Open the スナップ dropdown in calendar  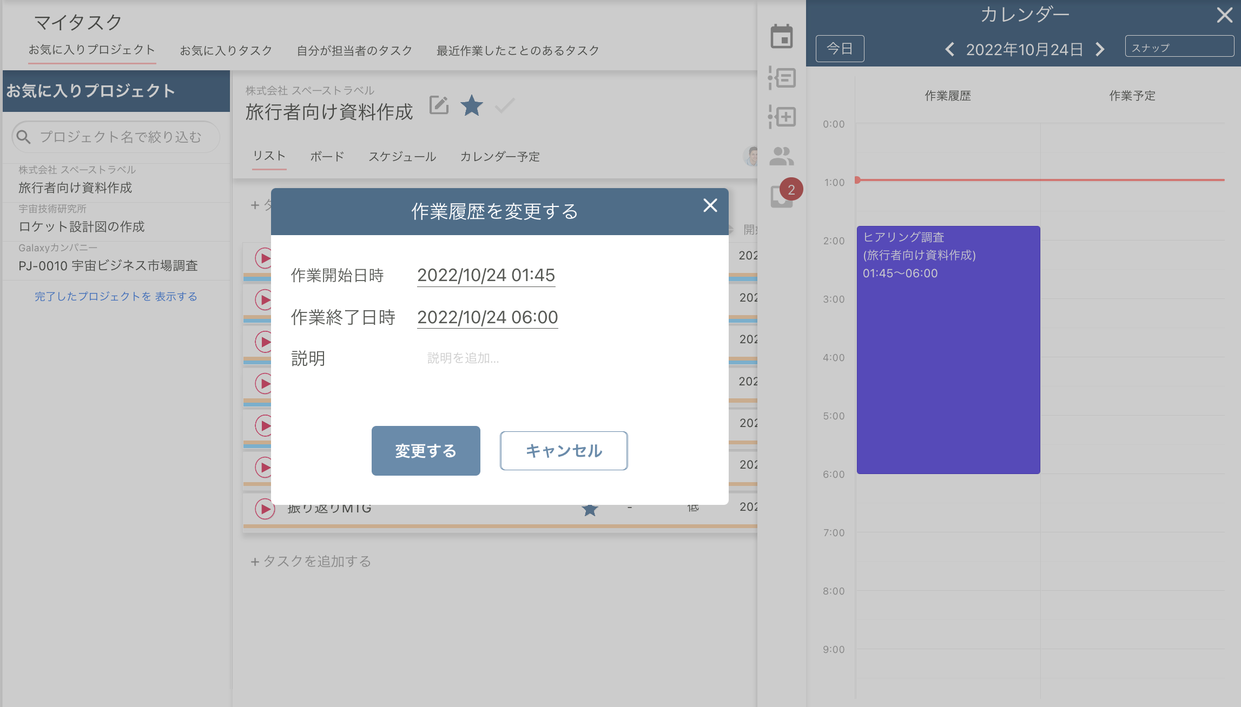pyautogui.click(x=1179, y=47)
